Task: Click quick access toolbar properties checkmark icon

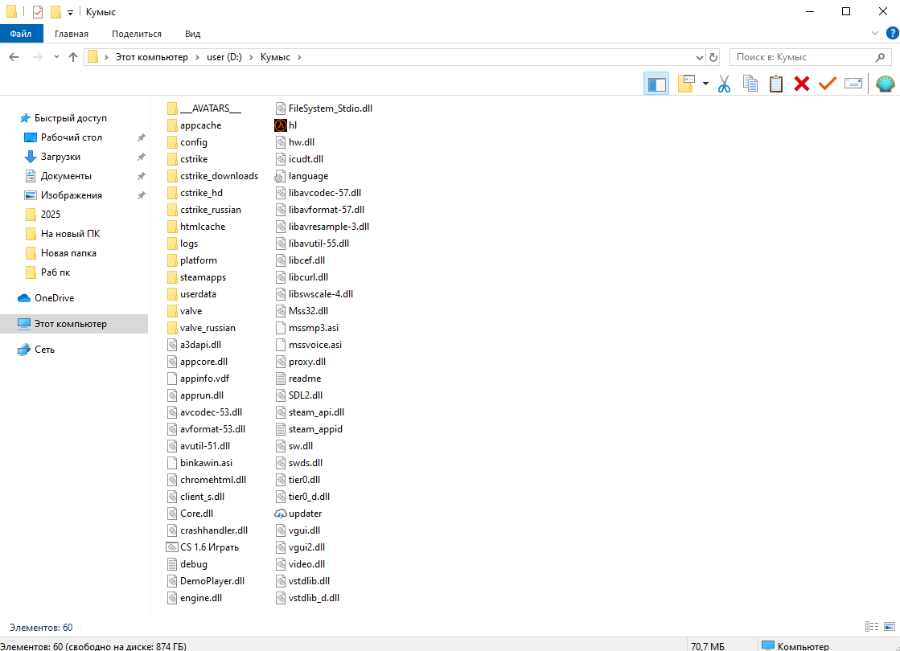Action: point(37,11)
